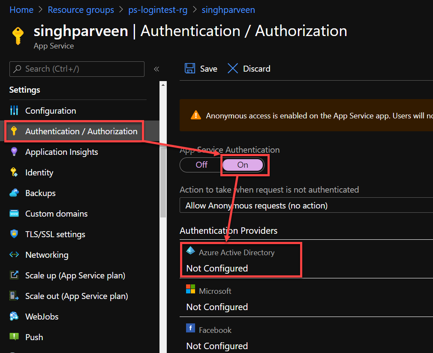The image size is (433, 353).
Task: Click the Search (Ctrl+/) input field
Action: pyautogui.click(x=77, y=69)
